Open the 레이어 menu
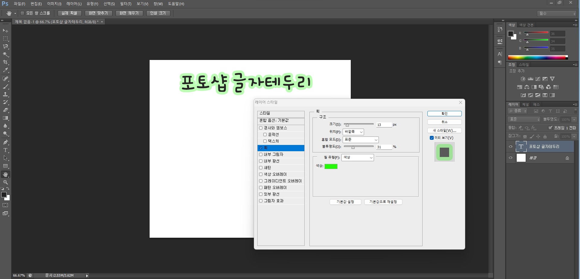 [74, 4]
